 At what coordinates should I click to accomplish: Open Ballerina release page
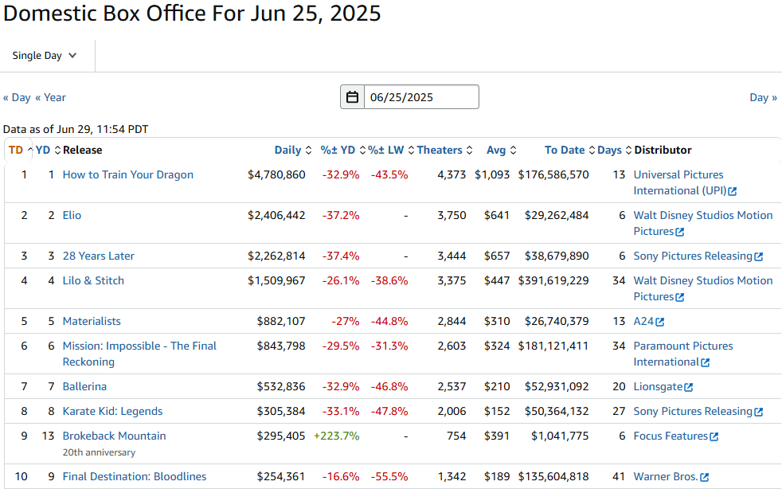[84, 387]
